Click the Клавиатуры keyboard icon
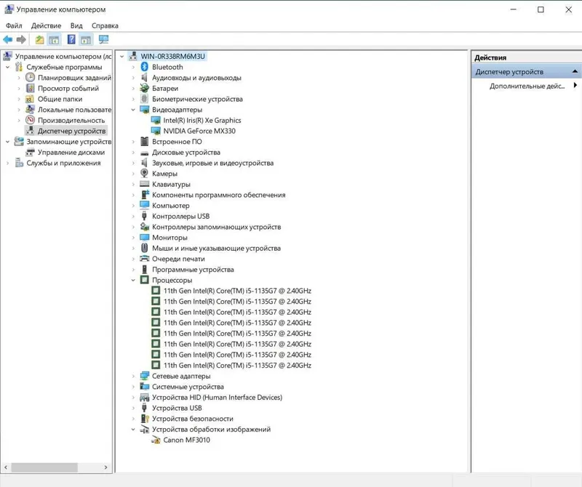The width and height of the screenshot is (582, 487). click(144, 184)
